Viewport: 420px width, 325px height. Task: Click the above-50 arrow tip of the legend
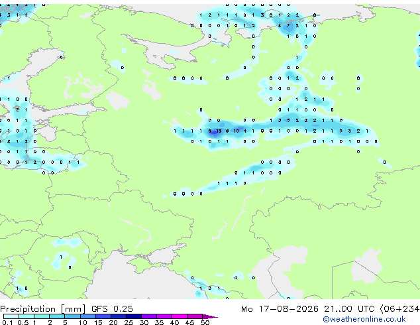tap(210, 316)
